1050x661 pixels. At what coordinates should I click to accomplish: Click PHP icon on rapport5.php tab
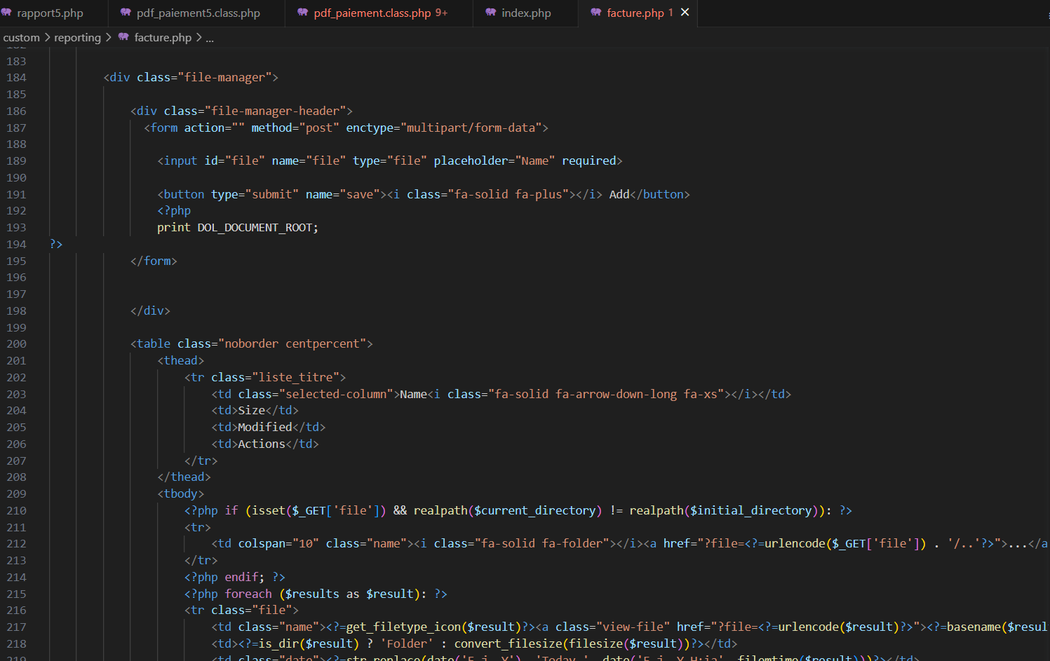click(6, 13)
